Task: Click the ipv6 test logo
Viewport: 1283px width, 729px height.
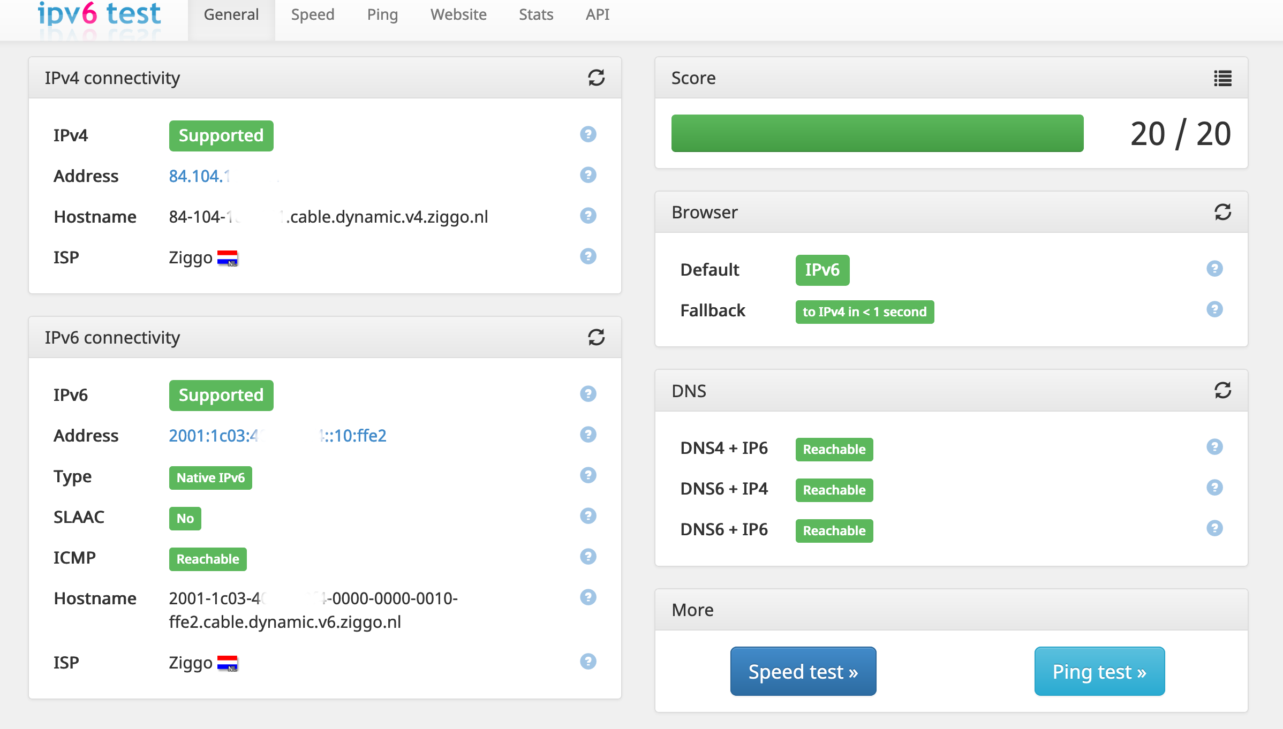Action: 100,15
